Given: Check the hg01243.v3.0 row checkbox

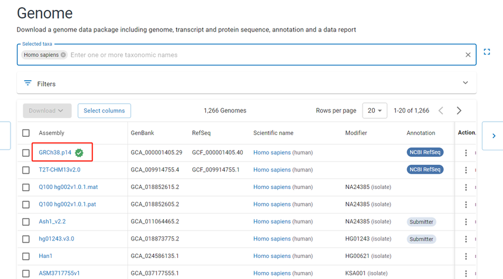Looking at the screenshot, I should [x=26, y=239].
